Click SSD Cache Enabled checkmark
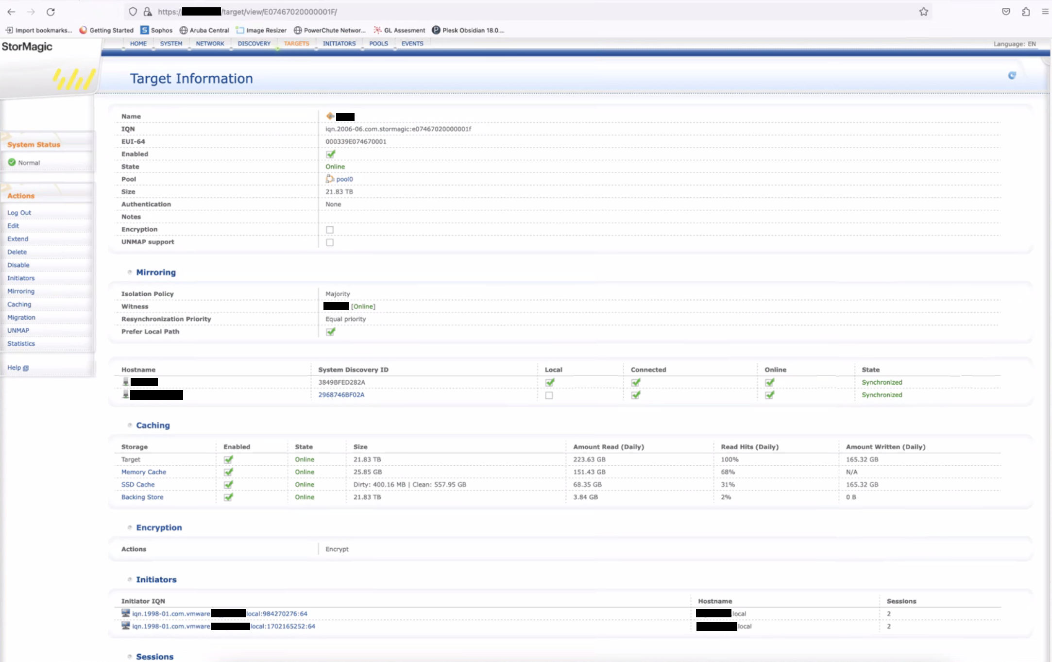Screen dimensions: 1052x662 tap(228, 484)
